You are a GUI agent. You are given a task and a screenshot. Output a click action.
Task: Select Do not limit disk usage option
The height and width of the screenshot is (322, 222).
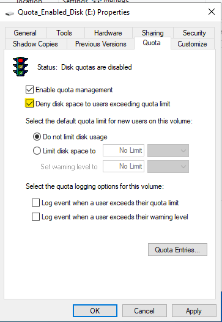[37, 137]
